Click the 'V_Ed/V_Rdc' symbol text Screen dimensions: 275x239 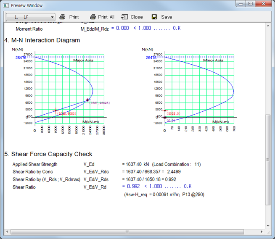pyautogui.click(x=96, y=172)
